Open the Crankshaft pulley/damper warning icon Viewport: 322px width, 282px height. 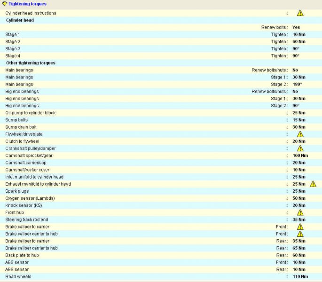[x=300, y=149]
